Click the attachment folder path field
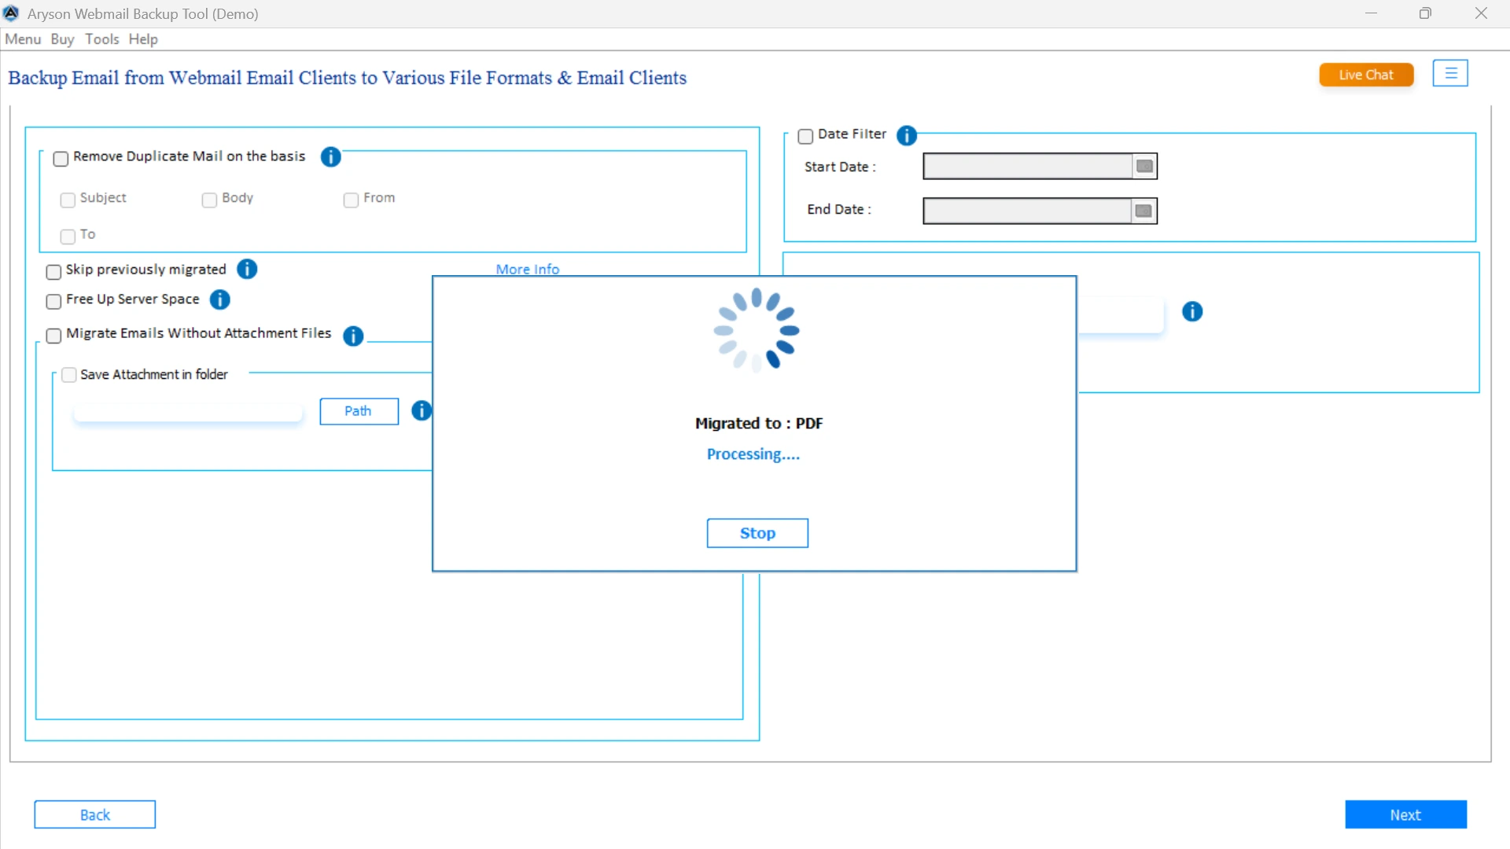The image size is (1510, 849). (x=188, y=412)
